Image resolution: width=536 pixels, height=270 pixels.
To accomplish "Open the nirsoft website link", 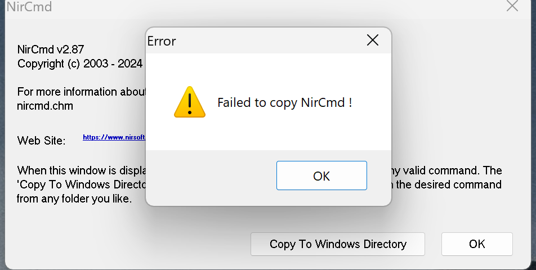I will [x=114, y=137].
